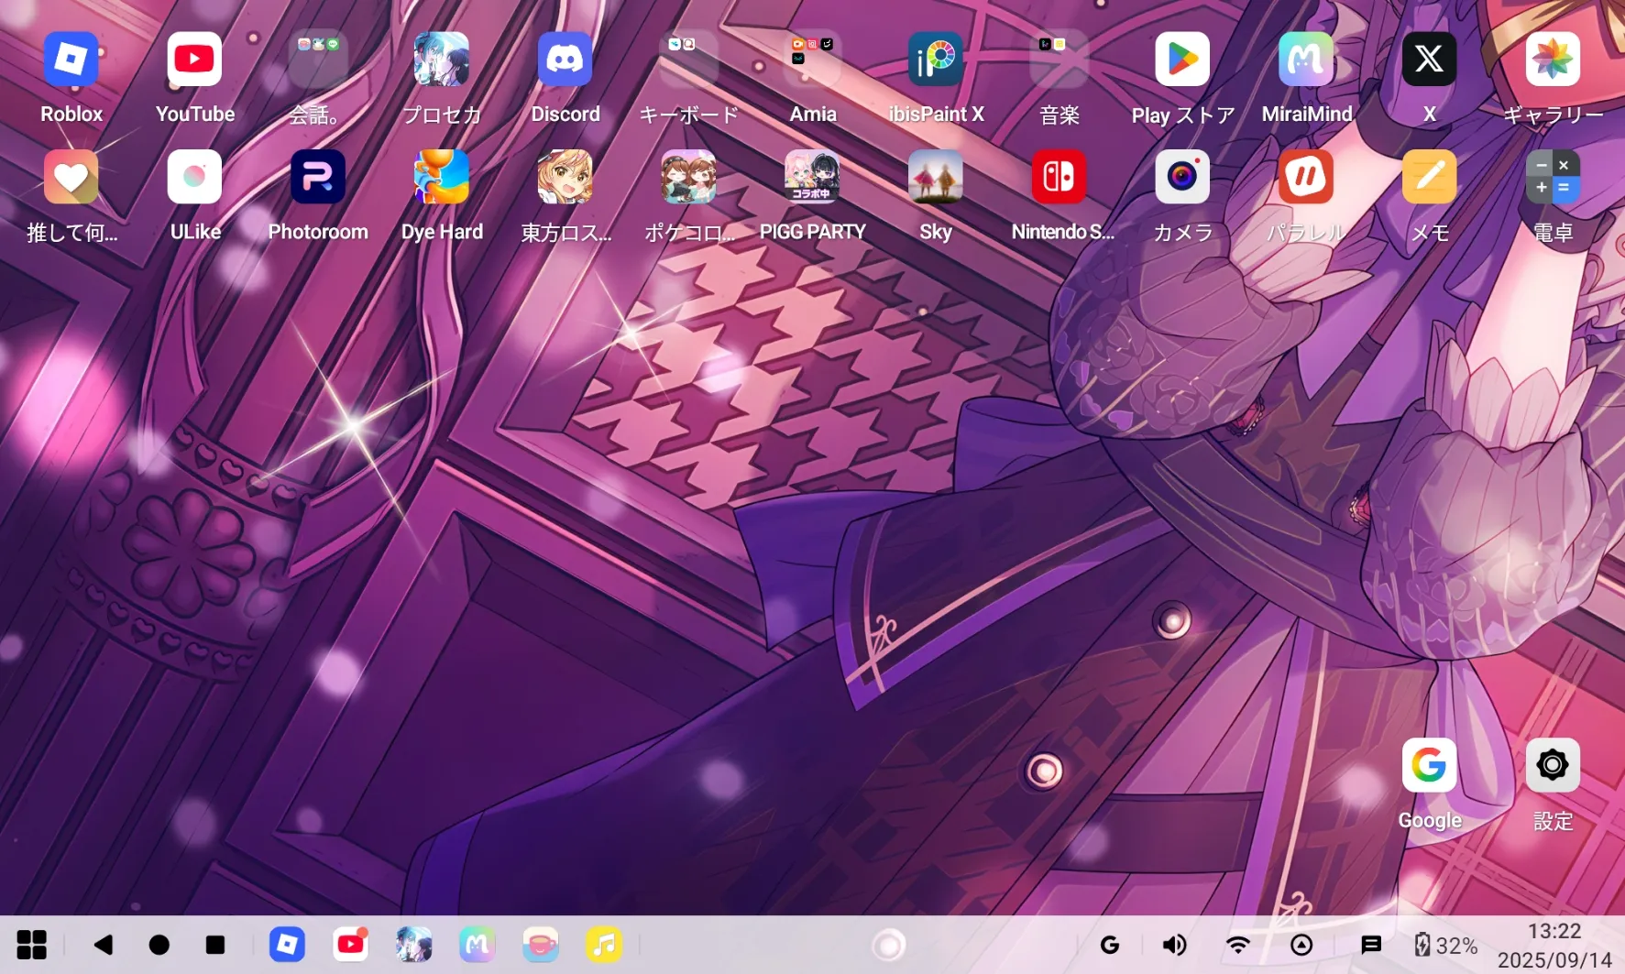Open Wi-Fi settings from status tray
This screenshot has width=1625, height=974.
(x=1238, y=945)
